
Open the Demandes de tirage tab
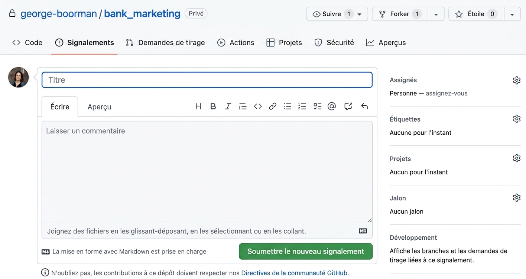coord(165,43)
